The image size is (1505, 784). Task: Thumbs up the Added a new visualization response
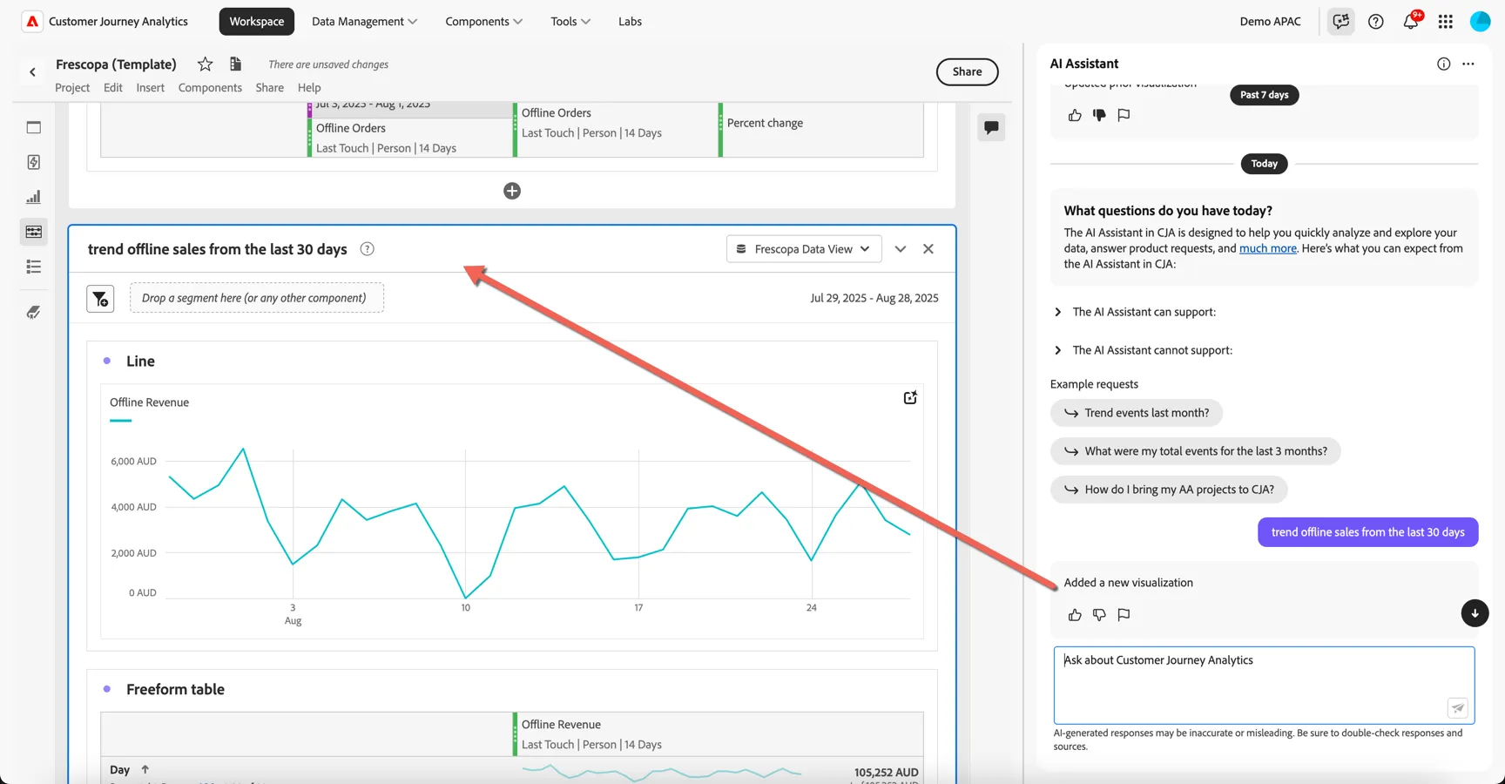click(1075, 615)
